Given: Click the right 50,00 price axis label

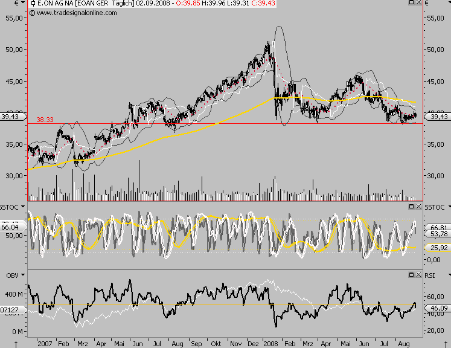Looking at the screenshot, I should tap(435, 50).
